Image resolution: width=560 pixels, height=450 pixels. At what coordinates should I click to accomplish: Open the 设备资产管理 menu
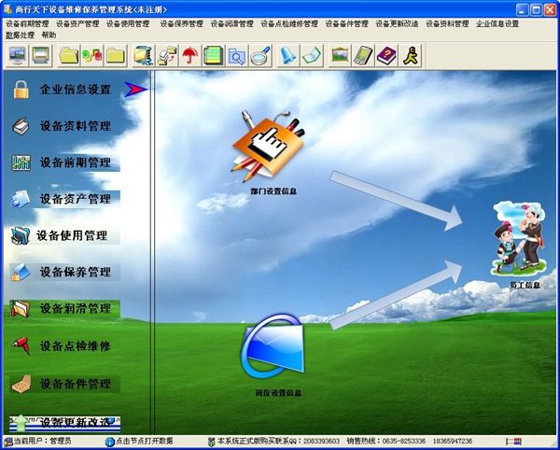pos(77,24)
